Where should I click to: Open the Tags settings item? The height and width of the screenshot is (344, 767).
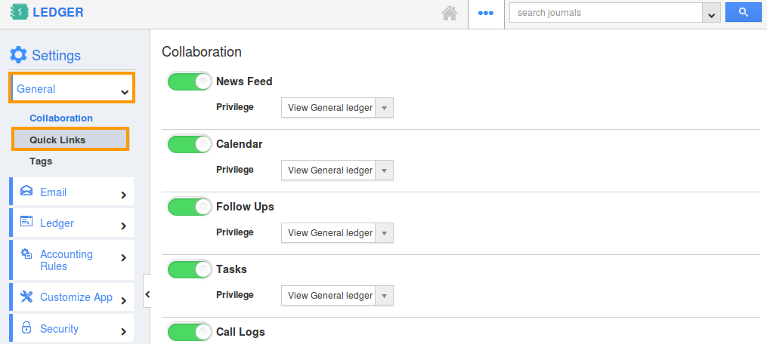(41, 161)
